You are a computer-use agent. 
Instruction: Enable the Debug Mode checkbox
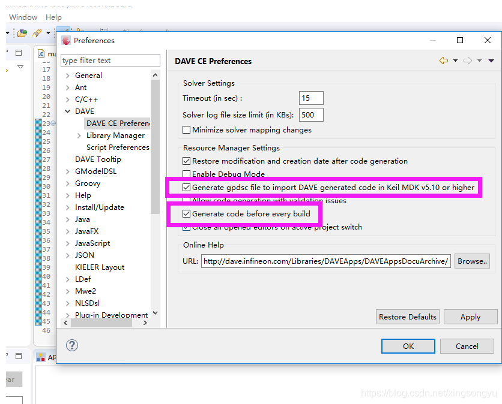pyautogui.click(x=186, y=174)
